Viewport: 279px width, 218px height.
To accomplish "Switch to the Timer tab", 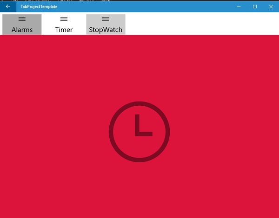I will coord(64,25).
